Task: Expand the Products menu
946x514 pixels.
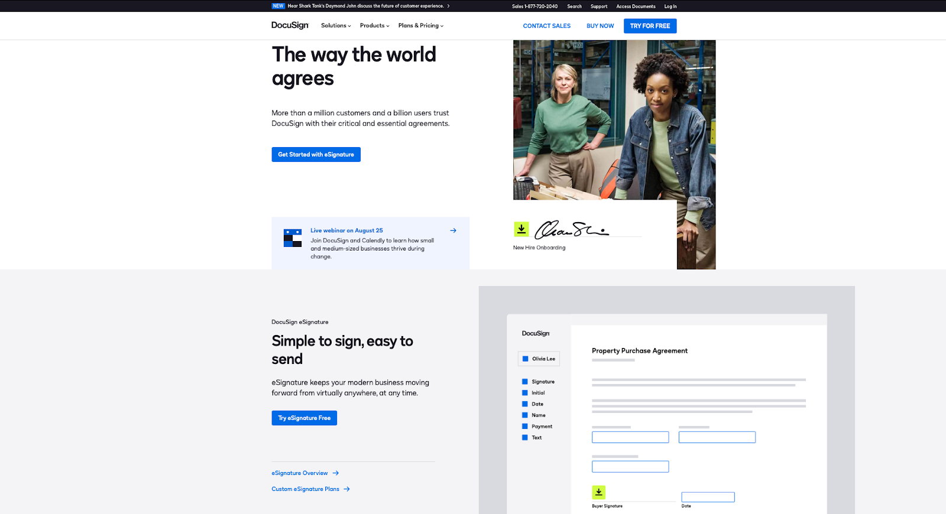Action: tap(374, 25)
